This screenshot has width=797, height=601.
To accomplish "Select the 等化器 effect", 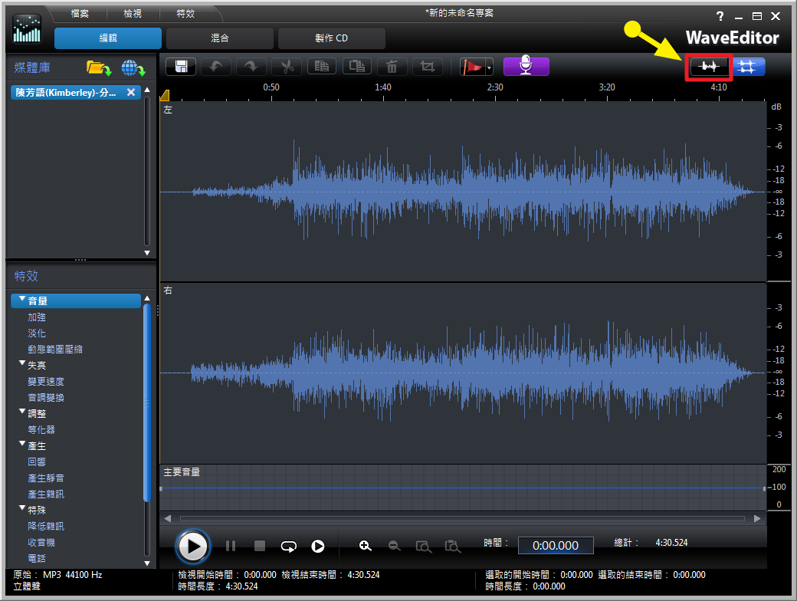I will tap(41, 429).
